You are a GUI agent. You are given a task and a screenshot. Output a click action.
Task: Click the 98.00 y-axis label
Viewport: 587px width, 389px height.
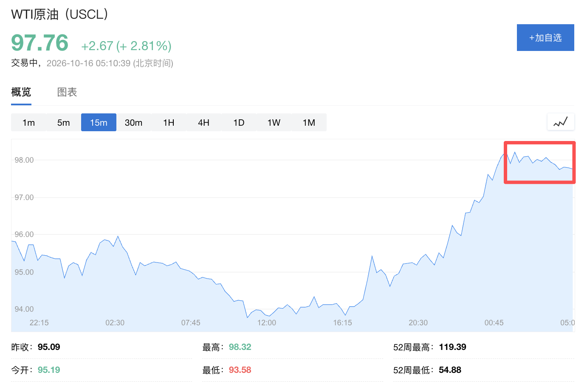click(x=24, y=160)
